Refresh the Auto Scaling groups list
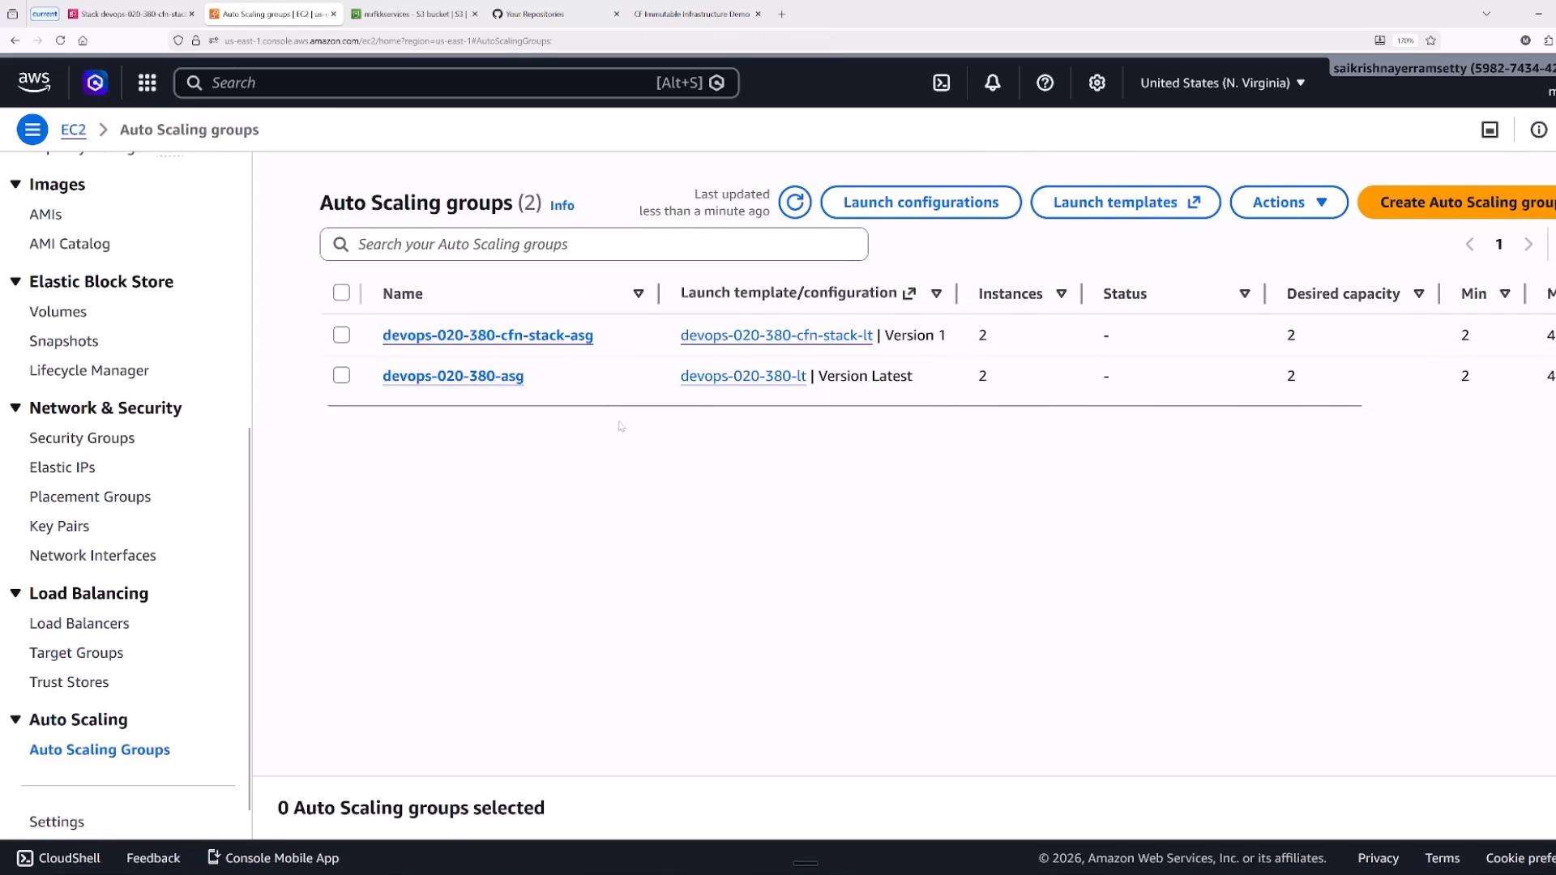 tap(795, 203)
